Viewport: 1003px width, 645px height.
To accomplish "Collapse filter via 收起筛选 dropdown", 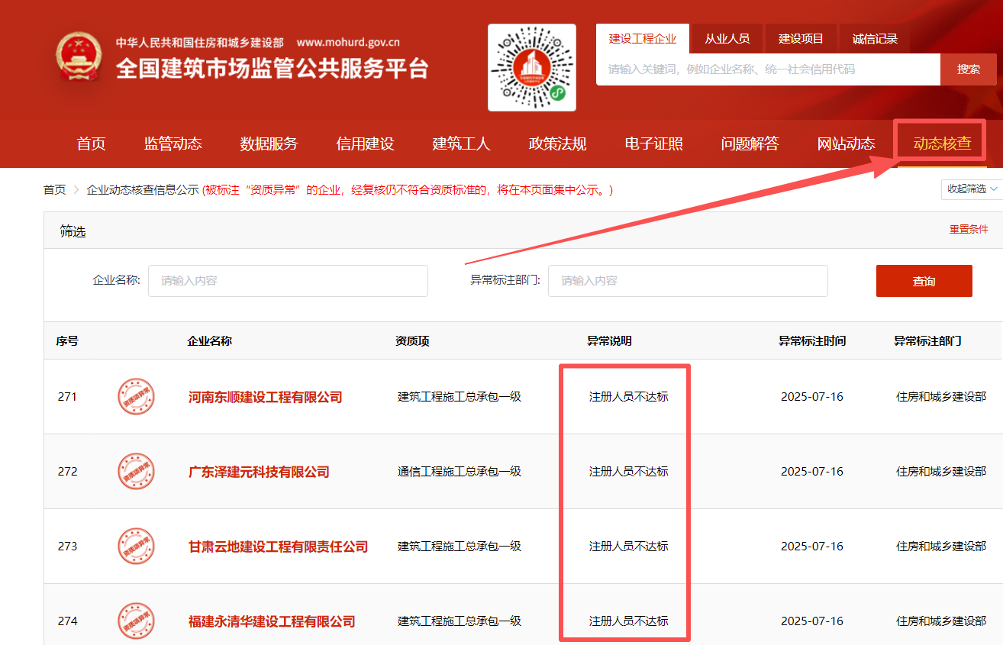I will [971, 189].
